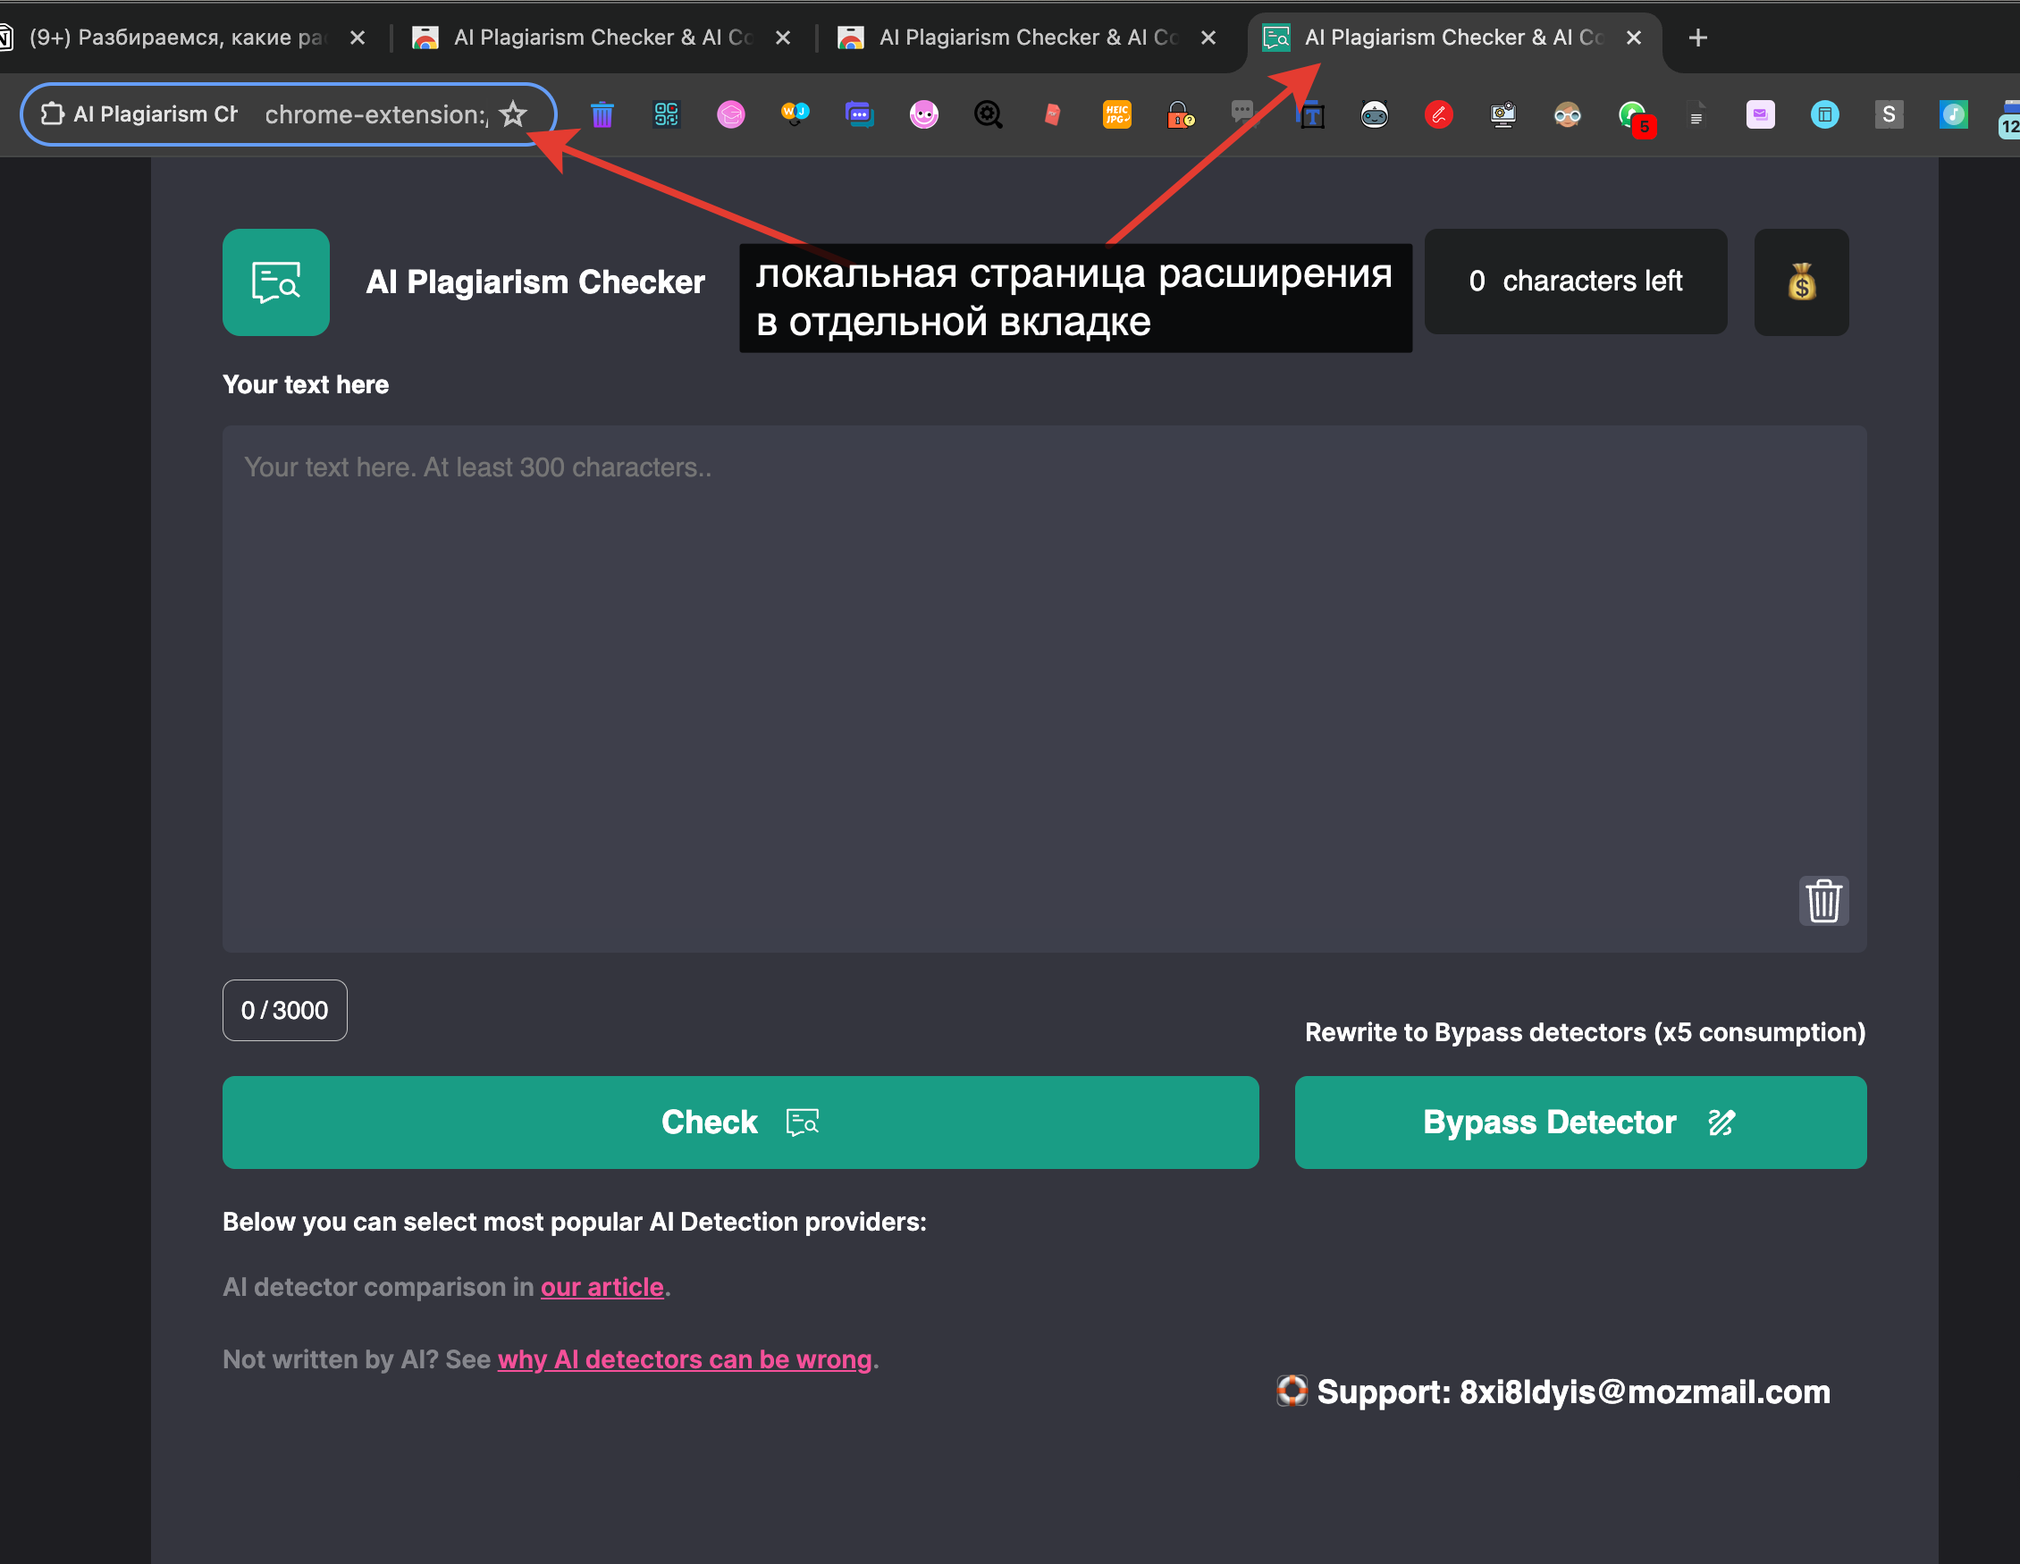The height and width of the screenshot is (1564, 2020).
Task: Click the robot face extension icon
Action: coord(1375,114)
